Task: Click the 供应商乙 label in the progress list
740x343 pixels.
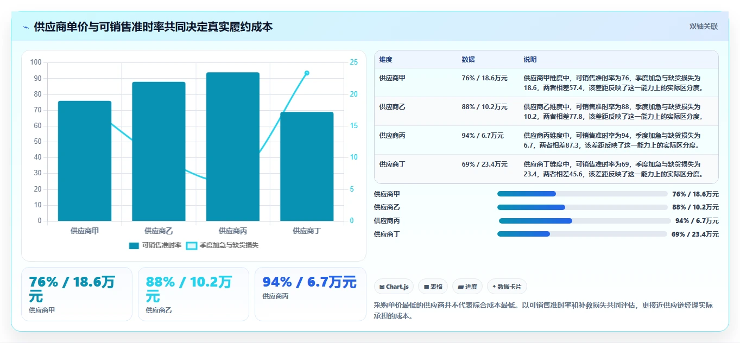Action: coord(387,207)
